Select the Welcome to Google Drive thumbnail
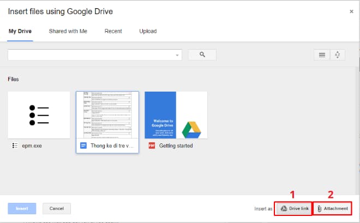The image size is (360, 223). pyautogui.click(x=176, y=114)
